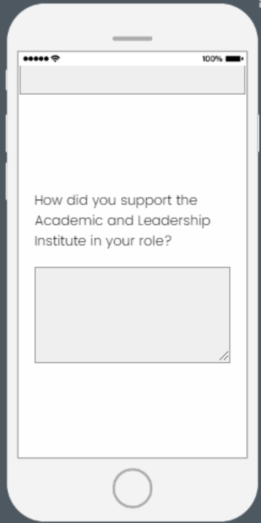Viewport: 261px width, 523px height.
Task: Focus the large gray answer text area
Action: pyautogui.click(x=133, y=315)
